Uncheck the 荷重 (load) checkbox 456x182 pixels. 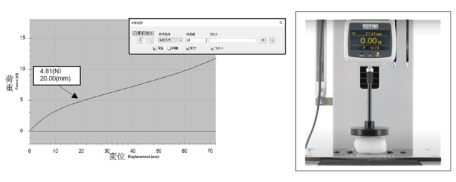(155, 48)
